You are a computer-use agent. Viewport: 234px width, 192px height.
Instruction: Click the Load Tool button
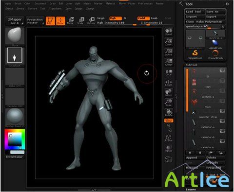click(x=195, y=12)
